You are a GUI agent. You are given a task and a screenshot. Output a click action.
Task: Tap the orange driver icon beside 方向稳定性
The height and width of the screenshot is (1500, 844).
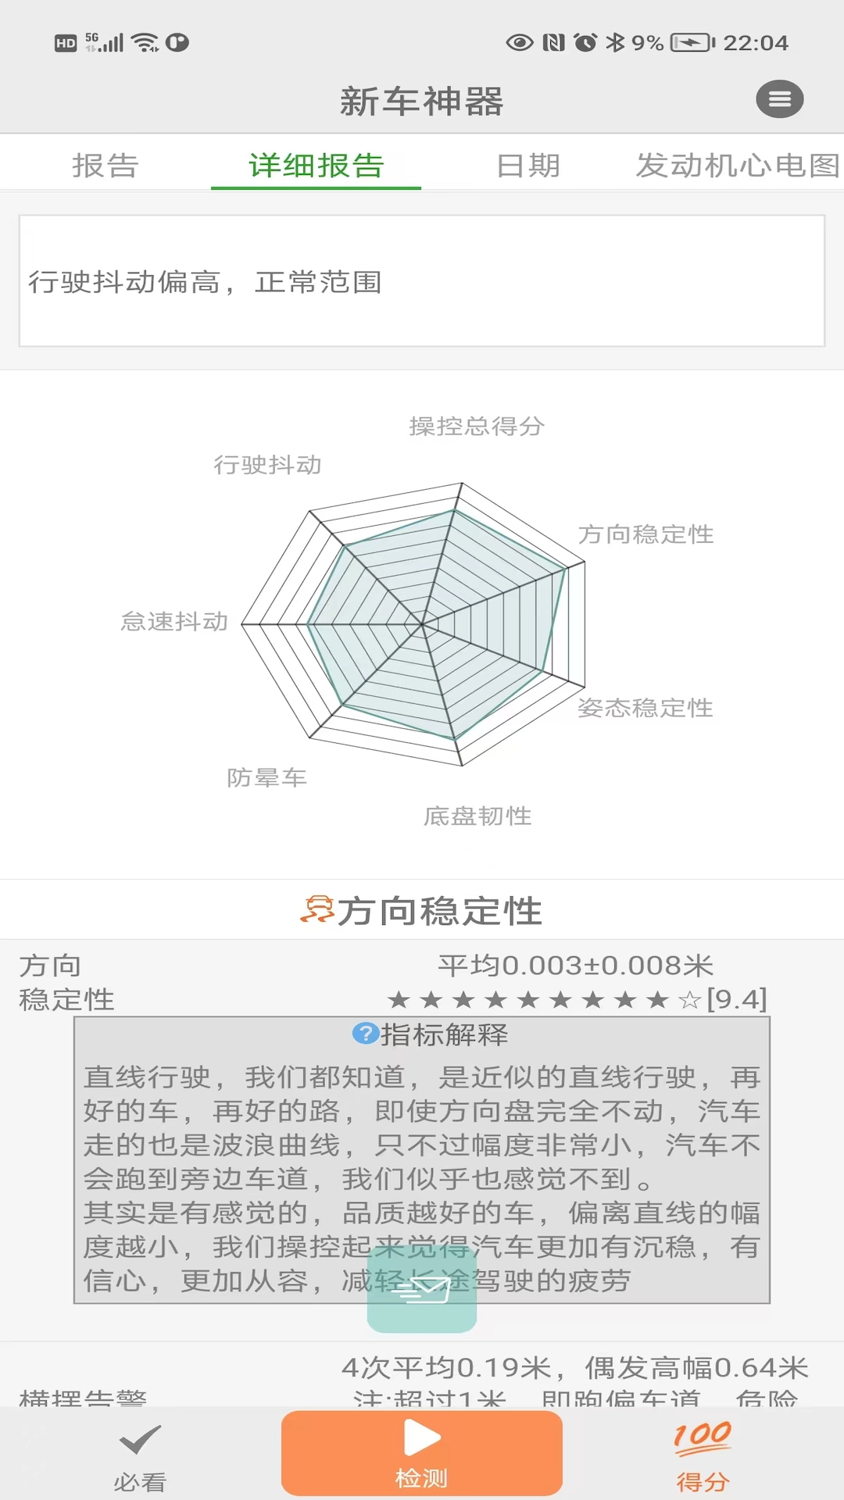tap(316, 910)
